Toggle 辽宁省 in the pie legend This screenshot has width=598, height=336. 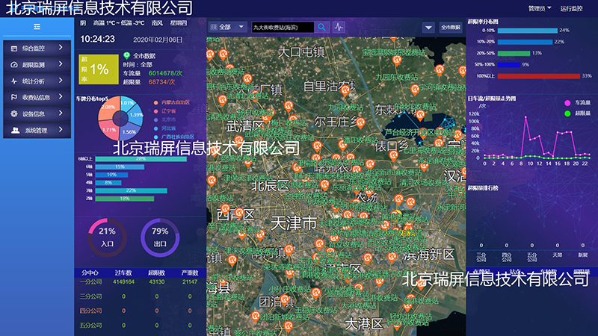tap(164, 111)
